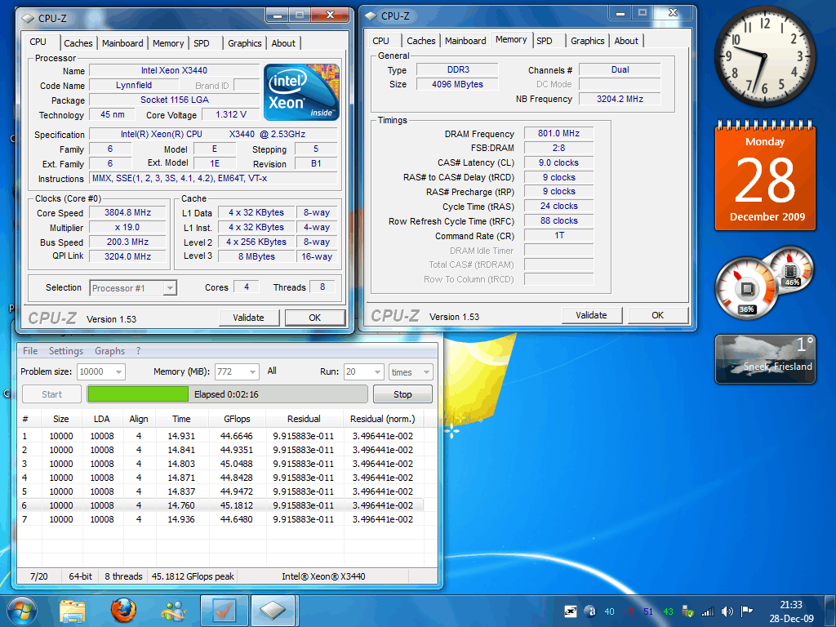Stop the running LinX test
The height and width of the screenshot is (627, 836).
coord(402,394)
